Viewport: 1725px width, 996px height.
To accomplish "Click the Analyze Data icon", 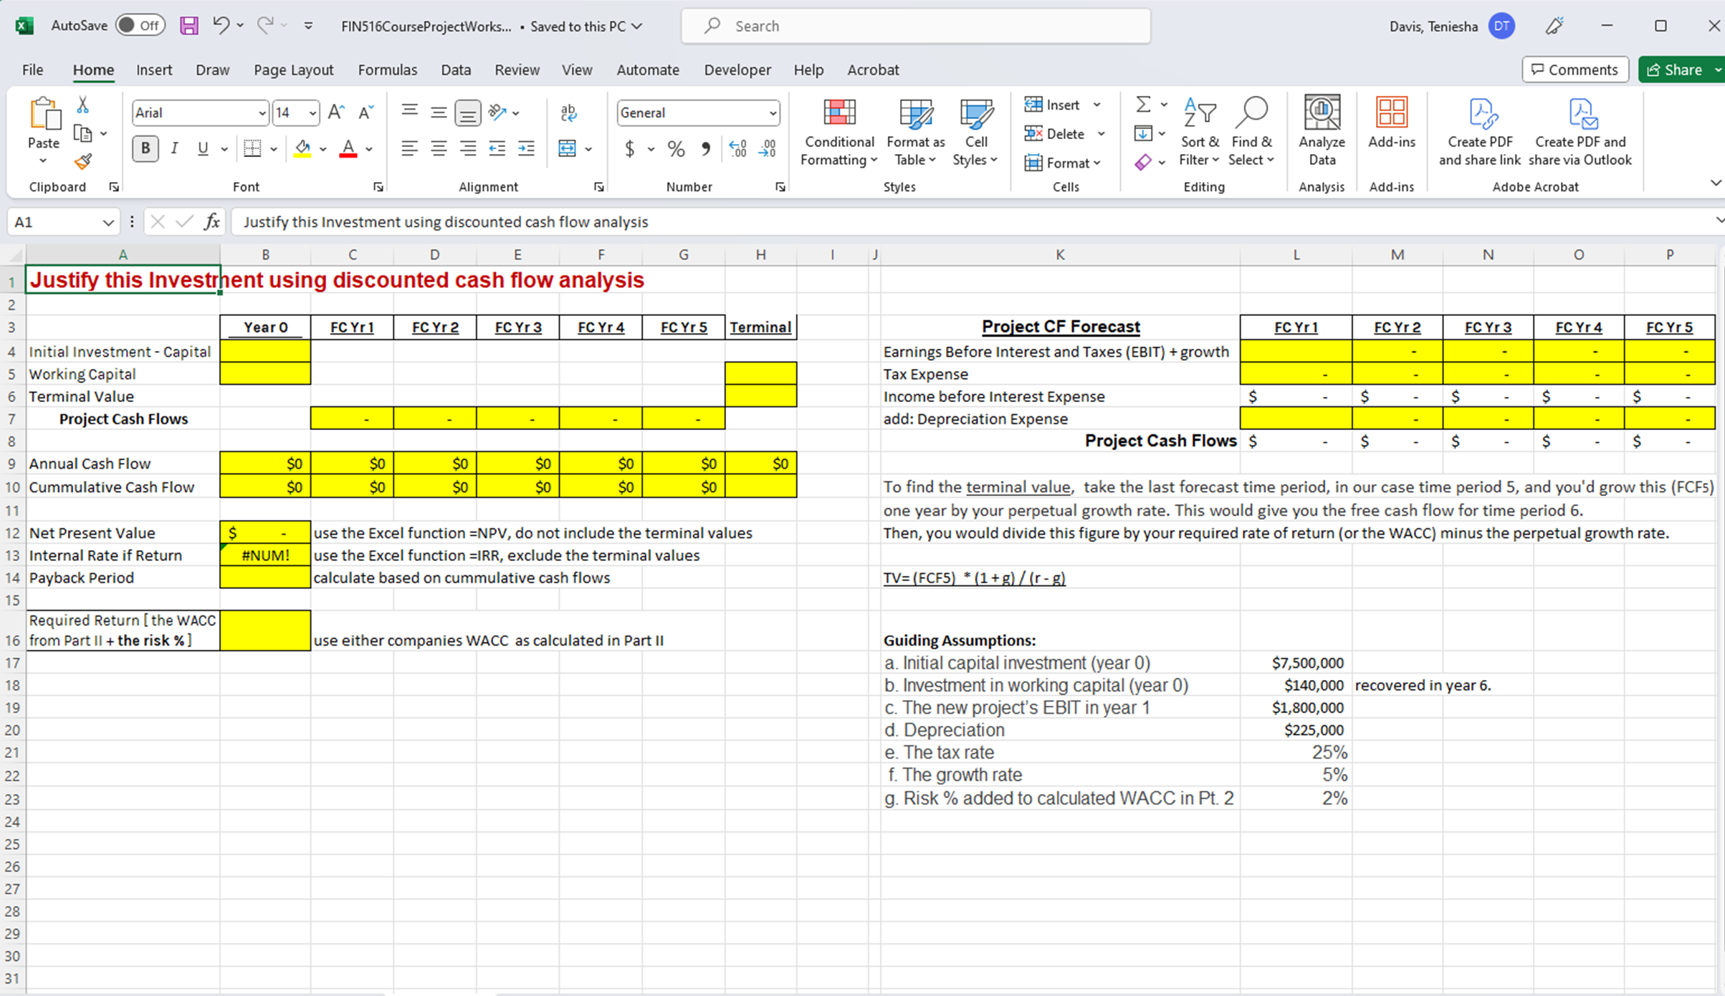I will (1322, 131).
